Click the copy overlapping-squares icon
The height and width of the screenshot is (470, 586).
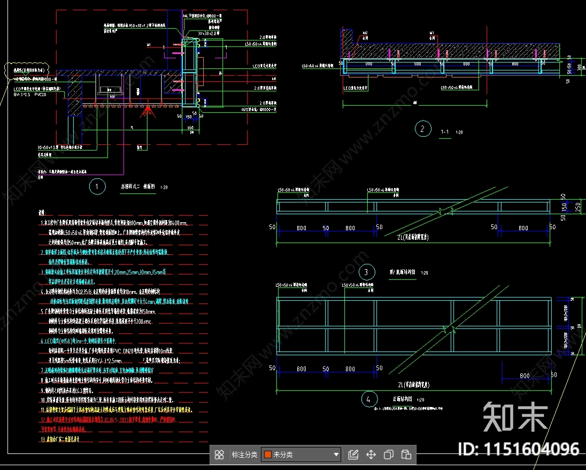click(389, 455)
